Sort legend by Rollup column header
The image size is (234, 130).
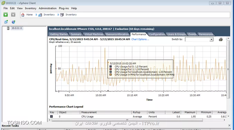139,112
